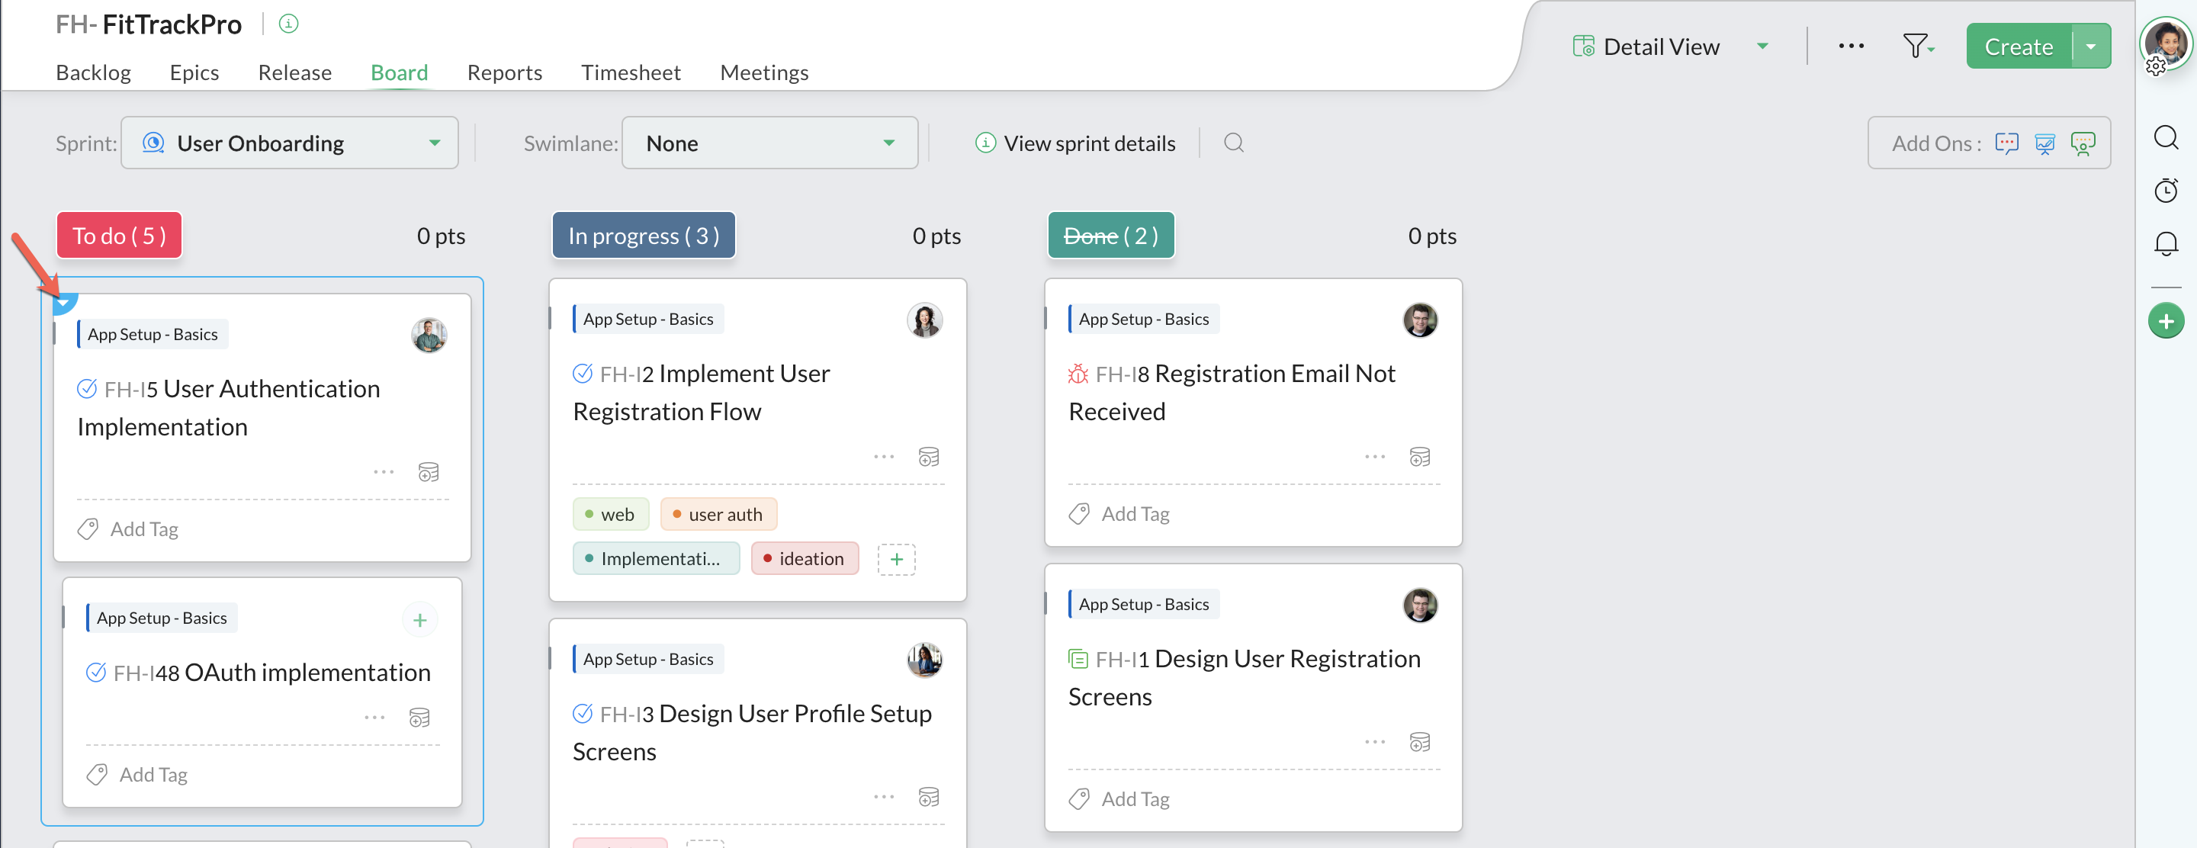Click the estimation icon on FH-I5 card
Viewport: 2197px width, 848px height.
[x=428, y=472]
